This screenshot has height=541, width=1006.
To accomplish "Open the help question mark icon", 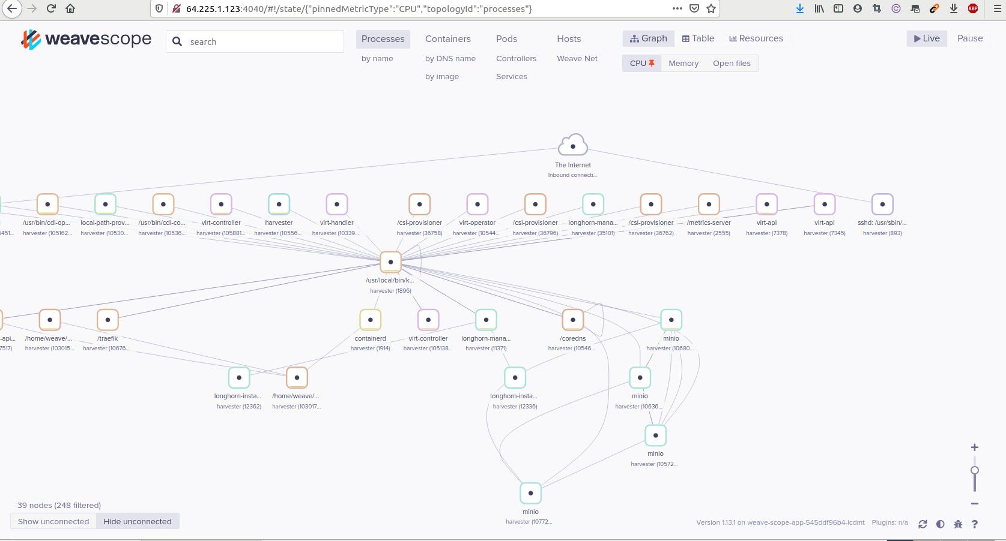I will (x=975, y=524).
